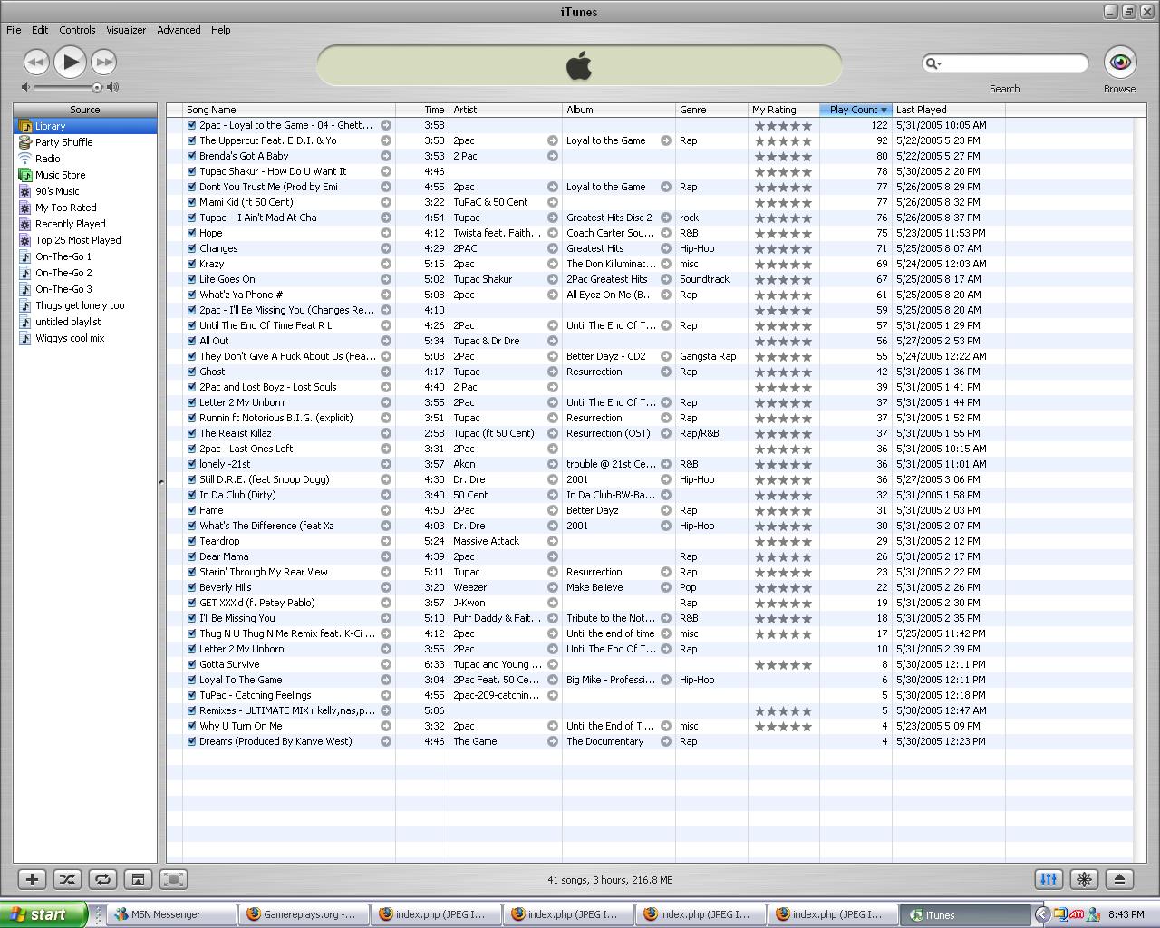Image resolution: width=1160 pixels, height=928 pixels.
Task: Click the artist arrow for Akon
Action: [x=553, y=464]
